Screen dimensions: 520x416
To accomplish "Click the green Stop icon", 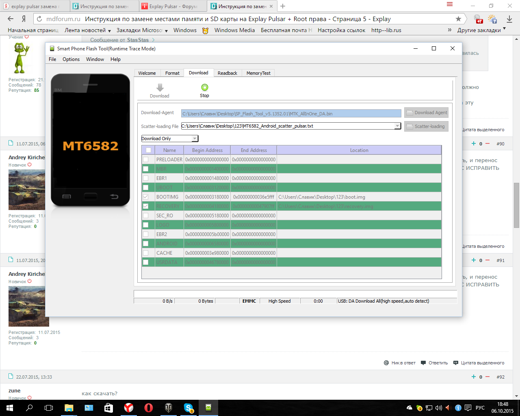I will (204, 87).
